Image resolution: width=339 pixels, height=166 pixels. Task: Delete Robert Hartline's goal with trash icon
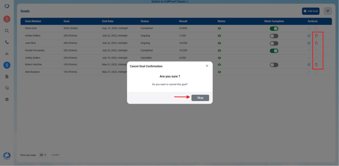(x=316, y=64)
